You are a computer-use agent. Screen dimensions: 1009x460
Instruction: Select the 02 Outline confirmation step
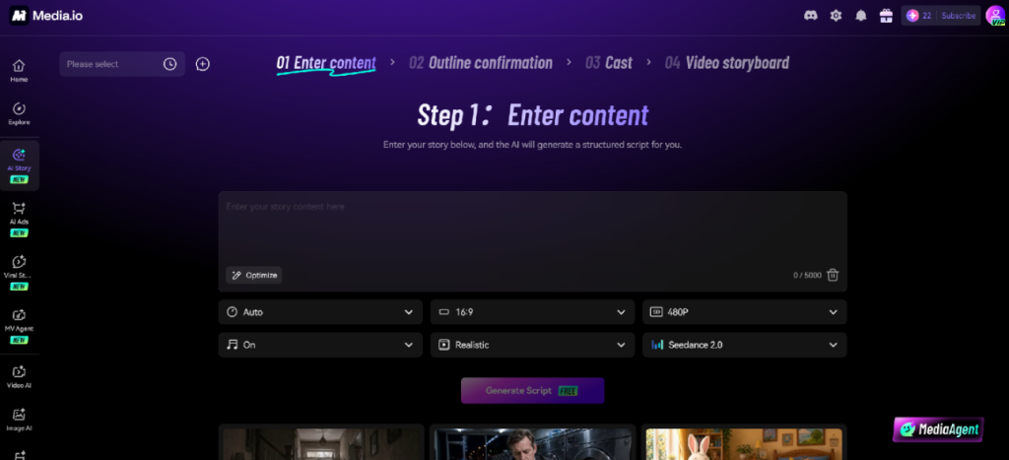(481, 63)
